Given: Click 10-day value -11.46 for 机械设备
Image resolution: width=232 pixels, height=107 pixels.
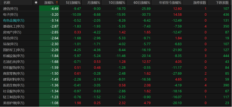Looking at the screenshot, I should point(120,56).
